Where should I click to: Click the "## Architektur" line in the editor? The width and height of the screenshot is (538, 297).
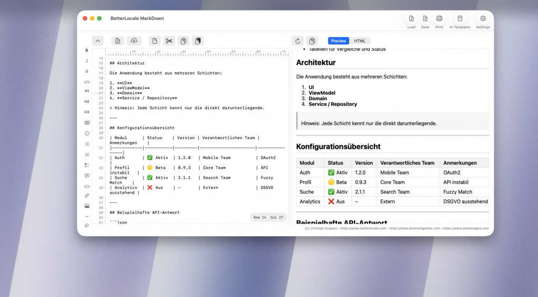[x=127, y=63]
